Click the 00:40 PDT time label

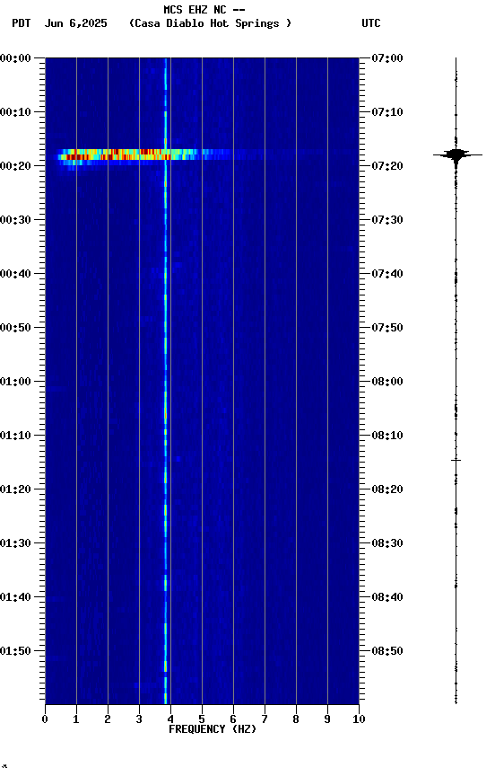(15, 274)
